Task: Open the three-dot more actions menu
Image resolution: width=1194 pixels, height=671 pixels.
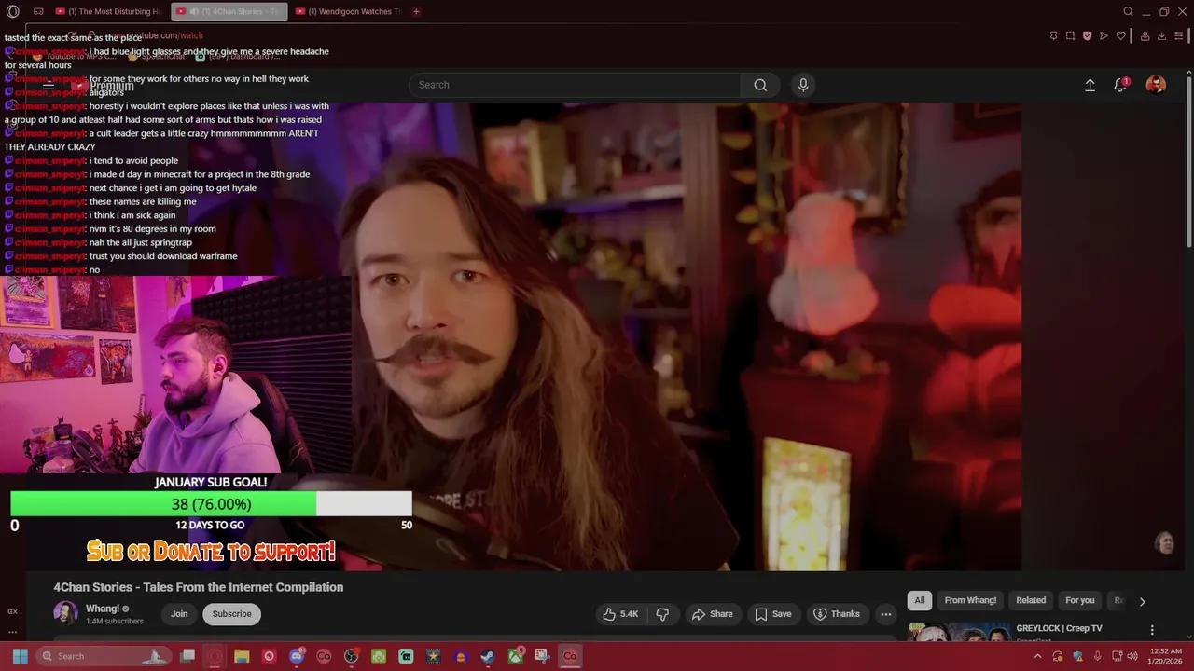Action: 886,614
